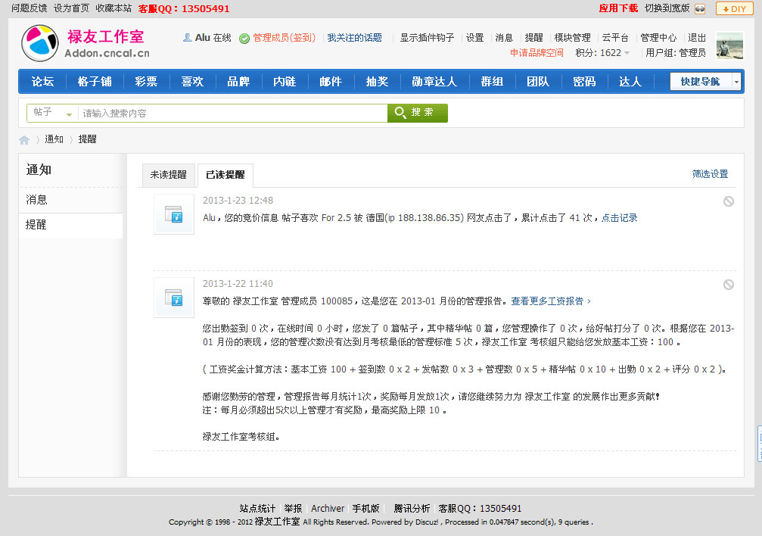Open 消息 in the left sidebar
This screenshot has height=536, width=762.
[x=36, y=200]
